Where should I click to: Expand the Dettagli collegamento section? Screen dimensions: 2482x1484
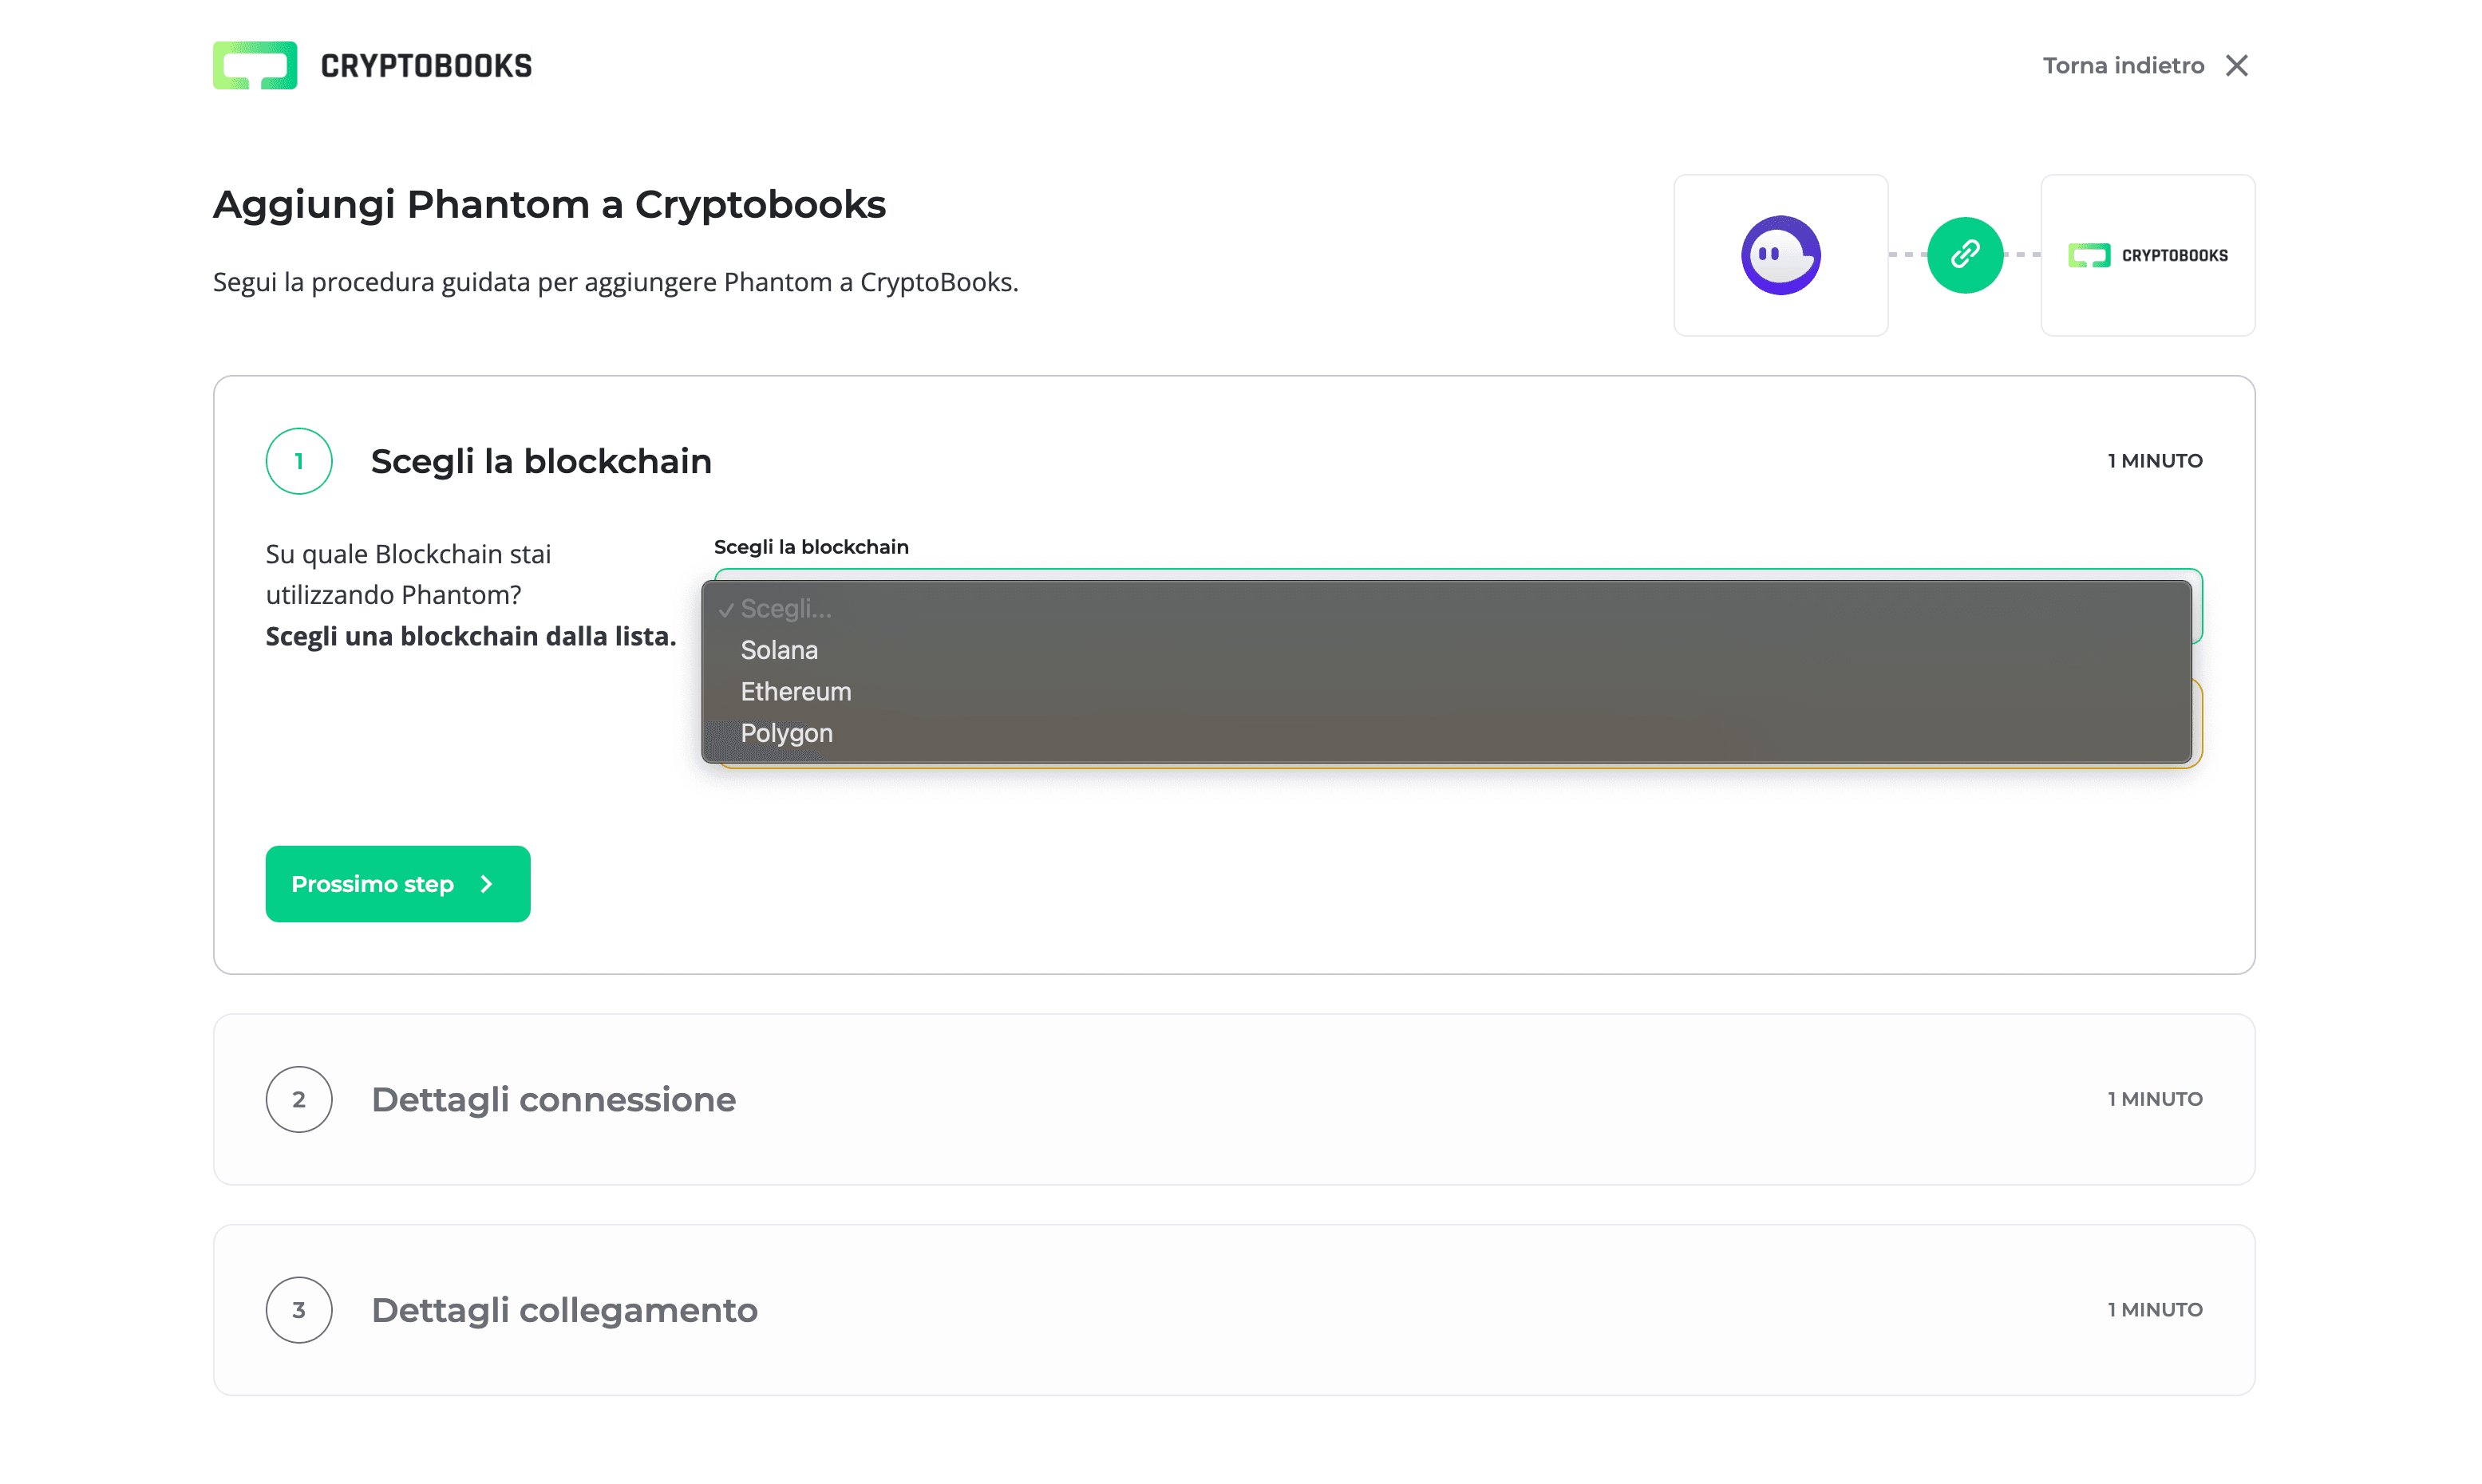564,1309
